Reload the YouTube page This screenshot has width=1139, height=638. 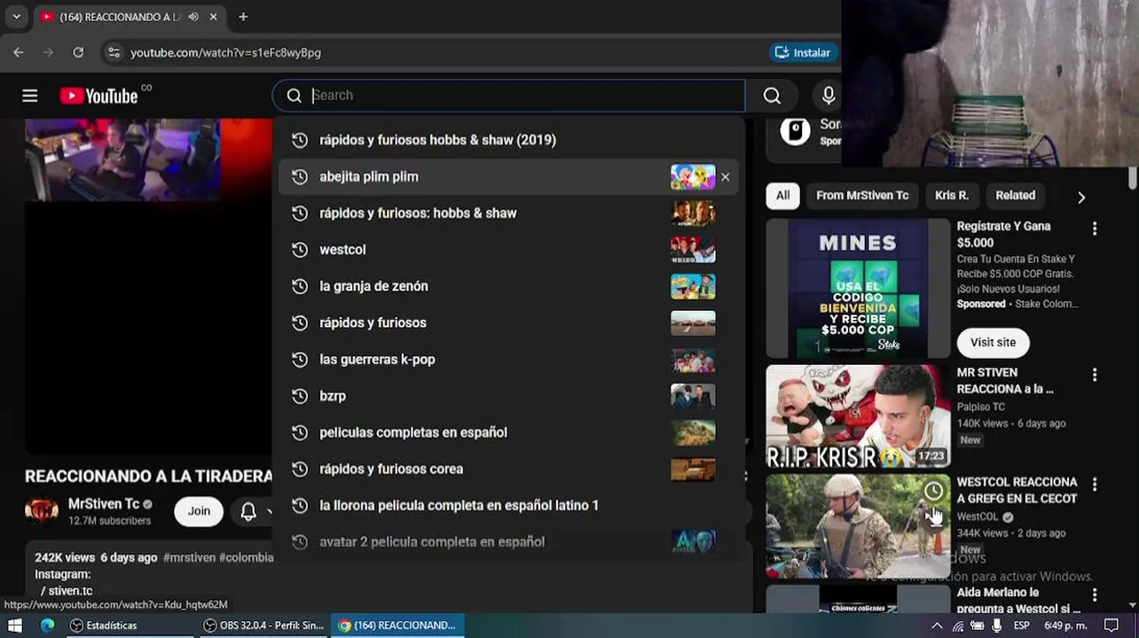click(78, 52)
